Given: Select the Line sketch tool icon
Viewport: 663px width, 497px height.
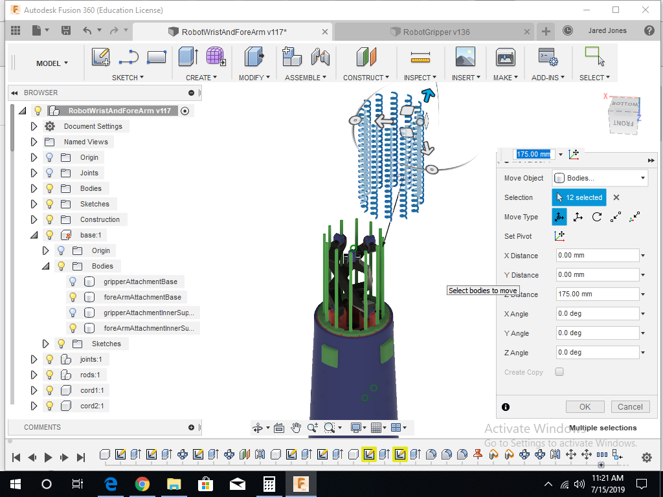Looking at the screenshot, I should [129, 57].
